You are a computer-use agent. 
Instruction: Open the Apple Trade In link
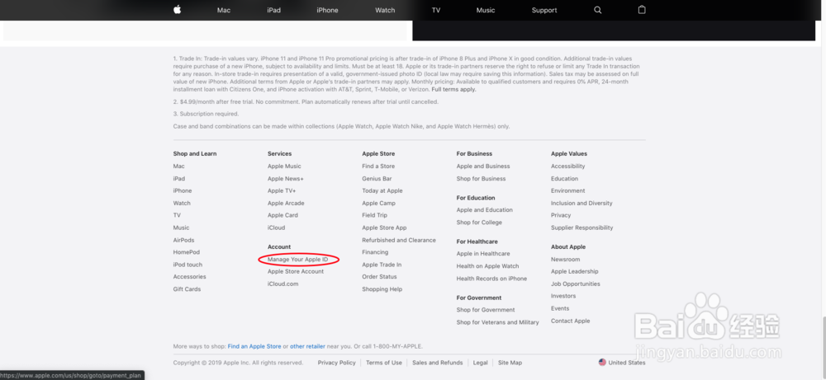click(x=382, y=265)
